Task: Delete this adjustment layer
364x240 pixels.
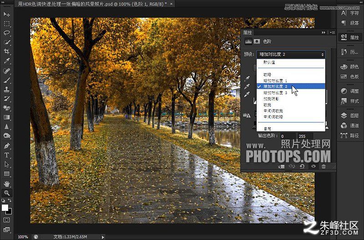Action: [x=324, y=166]
